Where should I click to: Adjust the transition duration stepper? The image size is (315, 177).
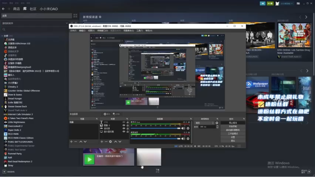point(217,127)
